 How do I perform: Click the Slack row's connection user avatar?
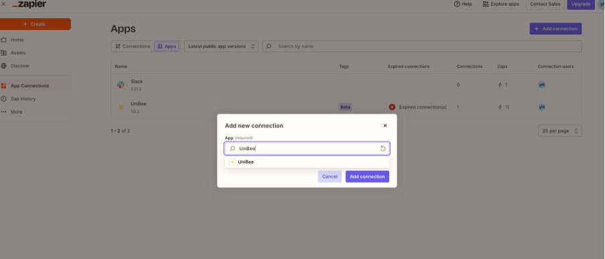point(541,85)
